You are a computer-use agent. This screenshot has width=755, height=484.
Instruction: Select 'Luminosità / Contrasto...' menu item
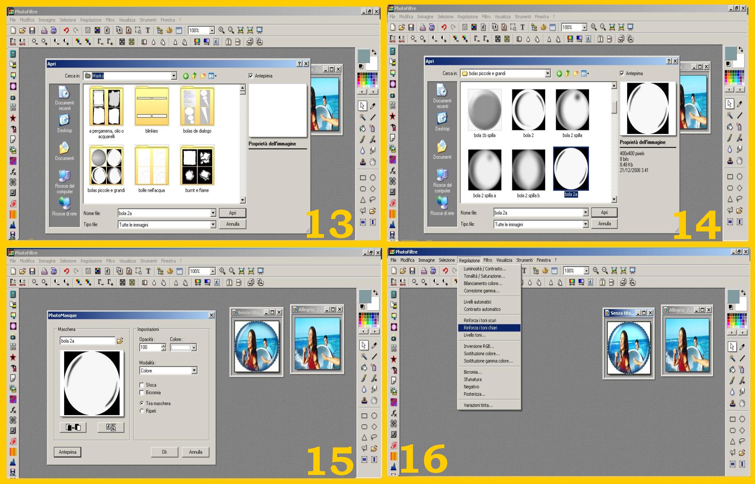485,269
